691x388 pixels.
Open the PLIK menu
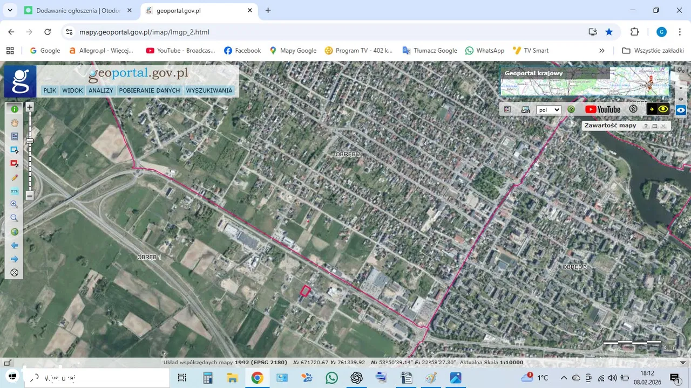point(50,91)
